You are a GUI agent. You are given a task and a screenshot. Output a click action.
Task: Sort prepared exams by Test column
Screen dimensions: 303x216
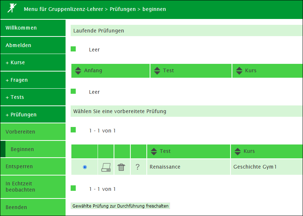[x=154, y=151]
